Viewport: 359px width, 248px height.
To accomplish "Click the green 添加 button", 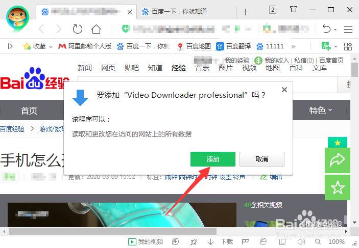I will [213, 159].
